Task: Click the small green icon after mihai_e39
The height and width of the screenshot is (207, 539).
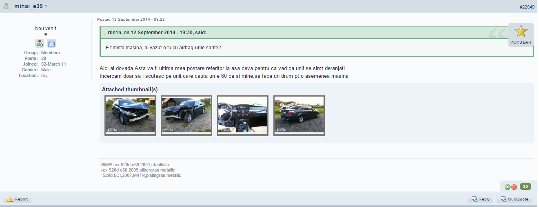Action: pos(46,6)
